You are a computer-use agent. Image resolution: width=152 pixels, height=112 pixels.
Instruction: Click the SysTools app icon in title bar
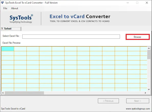click(2, 3)
